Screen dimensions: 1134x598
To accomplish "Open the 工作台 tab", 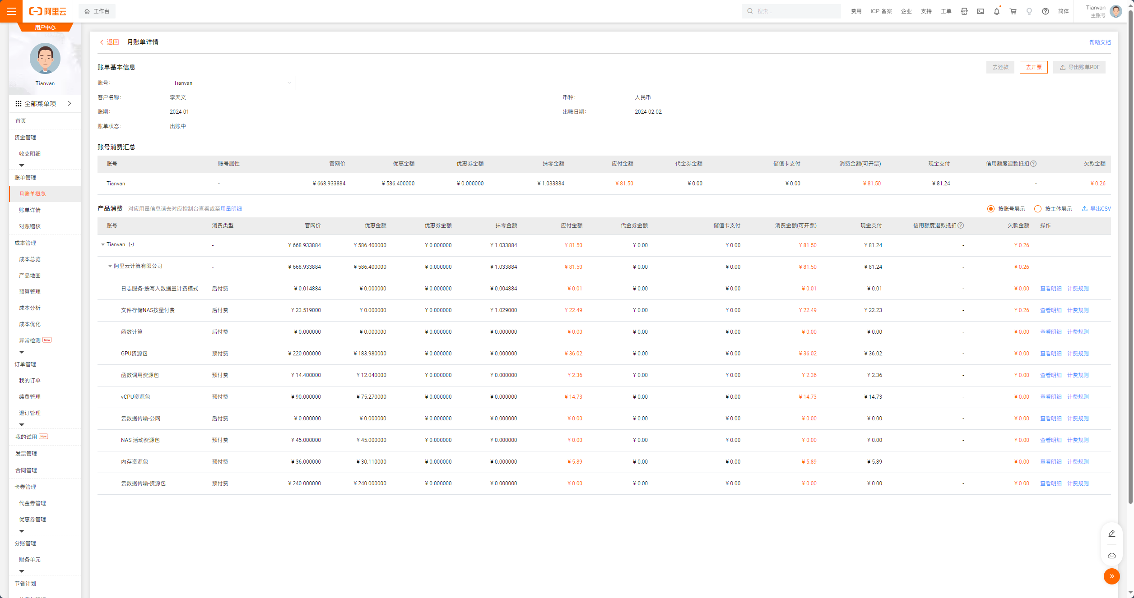I will coord(97,11).
